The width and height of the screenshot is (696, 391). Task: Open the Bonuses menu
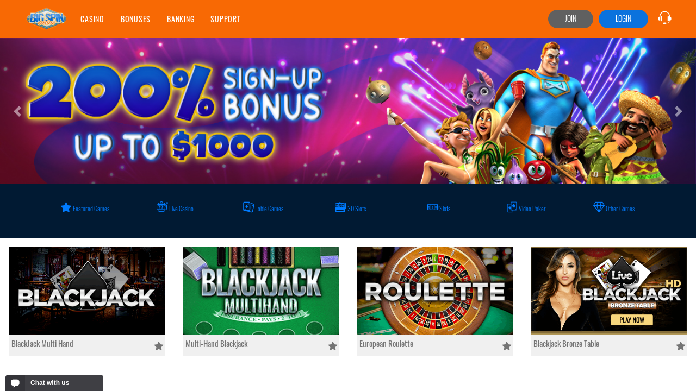pos(135,19)
